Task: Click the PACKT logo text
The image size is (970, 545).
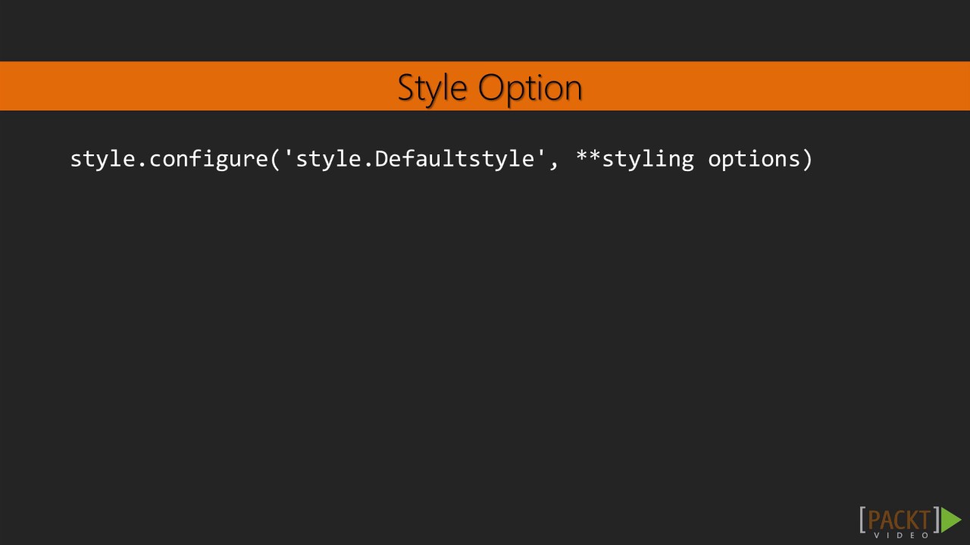Action: pos(899,520)
